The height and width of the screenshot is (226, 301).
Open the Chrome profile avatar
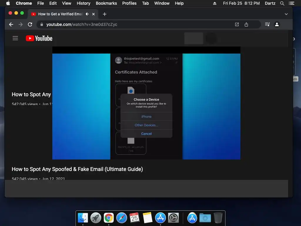277,24
